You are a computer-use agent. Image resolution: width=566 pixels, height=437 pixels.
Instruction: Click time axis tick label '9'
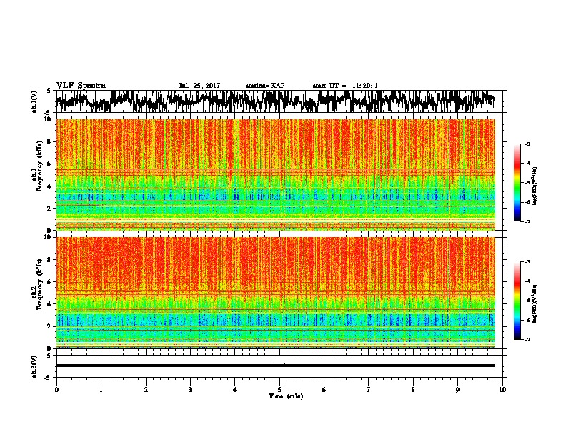[x=457, y=390]
